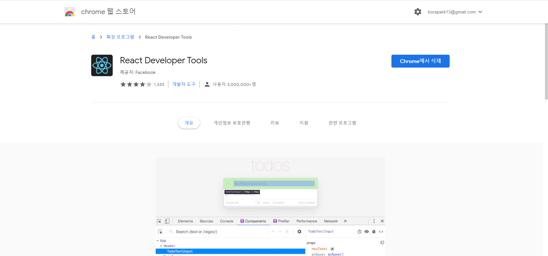Click the inspect element arrow icon in the devtools preview
Screen dimensions: 548x256
click(159, 221)
